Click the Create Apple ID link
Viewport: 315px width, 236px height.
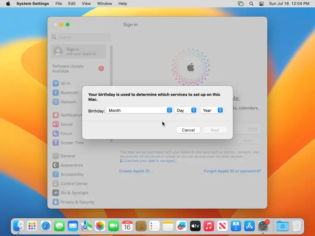(136, 171)
